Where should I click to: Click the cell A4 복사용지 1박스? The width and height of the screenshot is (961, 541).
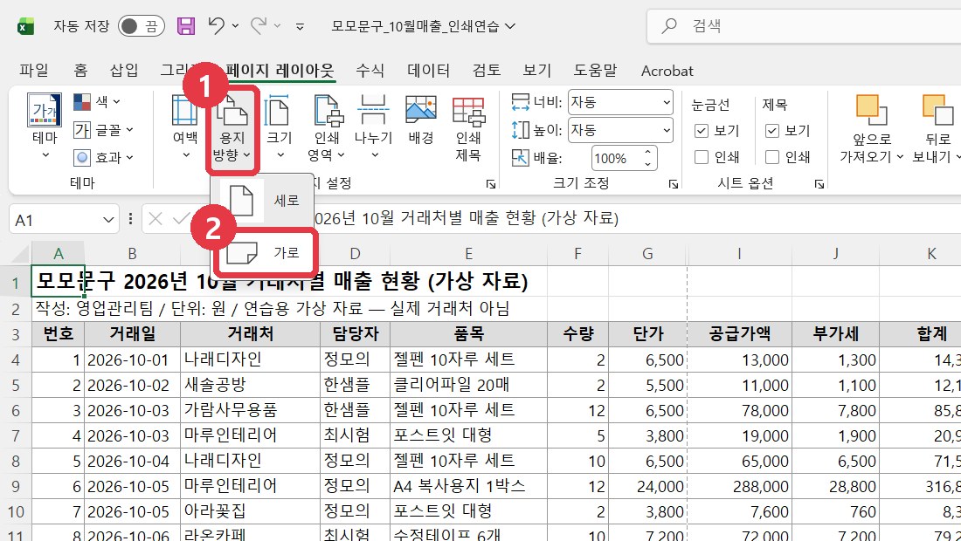(468, 486)
